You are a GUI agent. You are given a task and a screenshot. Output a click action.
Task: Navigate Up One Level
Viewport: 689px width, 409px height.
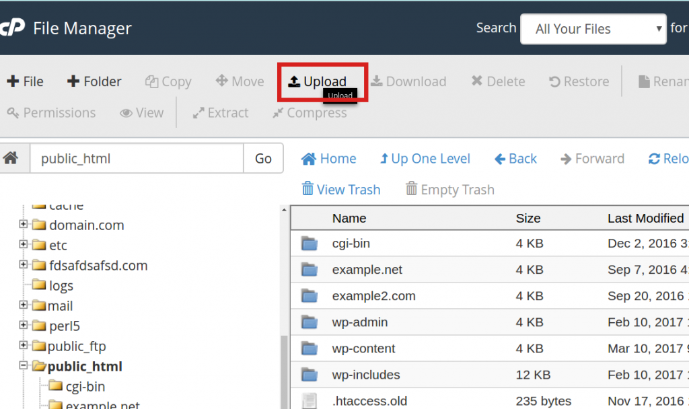tap(425, 158)
